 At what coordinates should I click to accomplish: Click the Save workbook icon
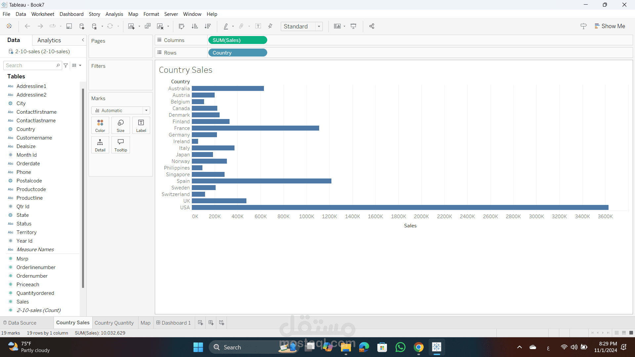(69, 26)
